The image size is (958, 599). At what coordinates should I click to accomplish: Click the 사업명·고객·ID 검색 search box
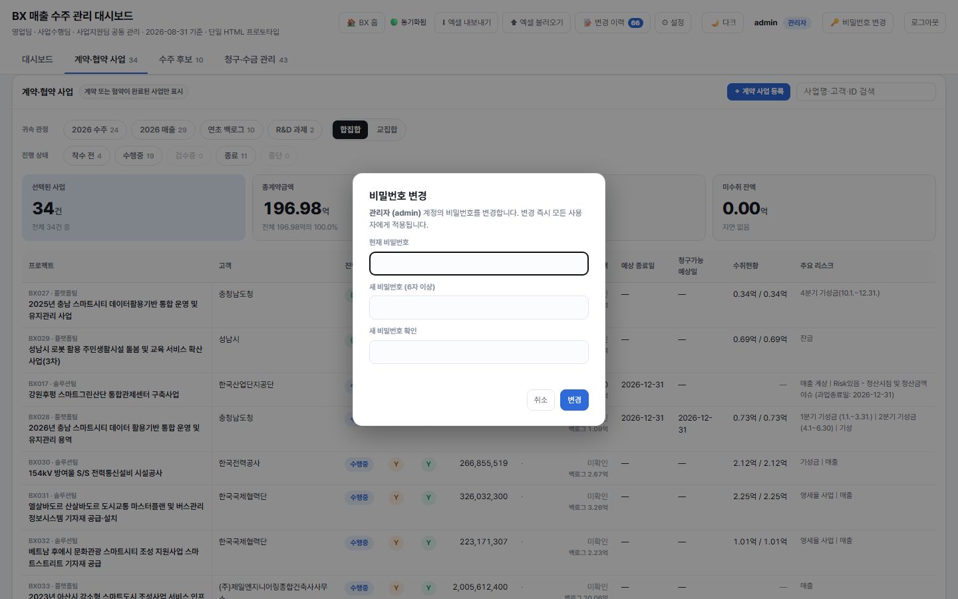(x=866, y=91)
